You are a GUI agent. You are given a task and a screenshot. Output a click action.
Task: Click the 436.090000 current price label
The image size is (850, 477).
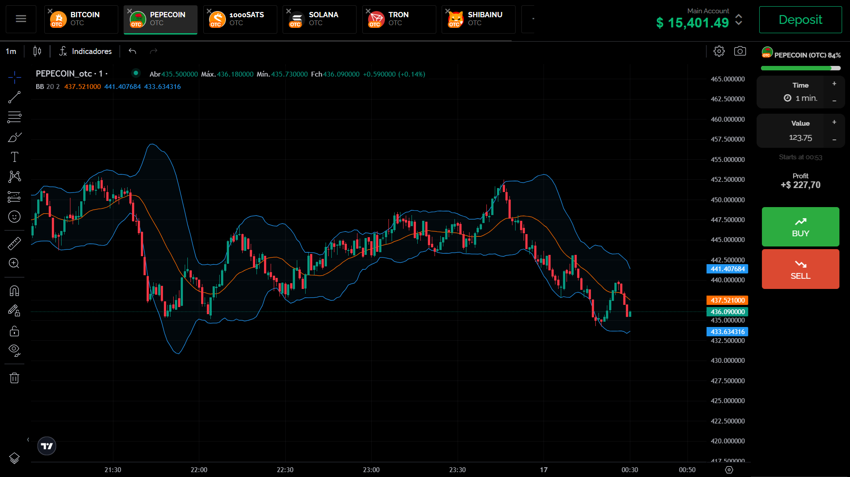click(727, 312)
